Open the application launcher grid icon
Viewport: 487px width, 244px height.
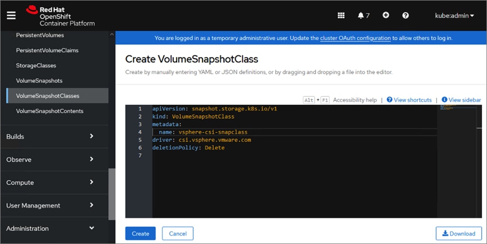click(x=341, y=15)
